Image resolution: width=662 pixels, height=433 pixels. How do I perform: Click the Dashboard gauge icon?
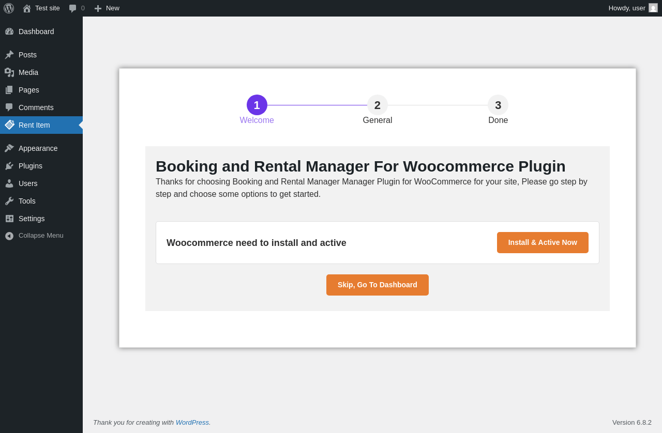point(9,32)
